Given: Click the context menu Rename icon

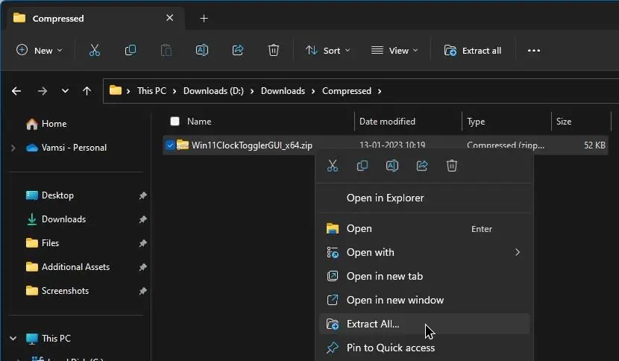Looking at the screenshot, I should click(392, 166).
